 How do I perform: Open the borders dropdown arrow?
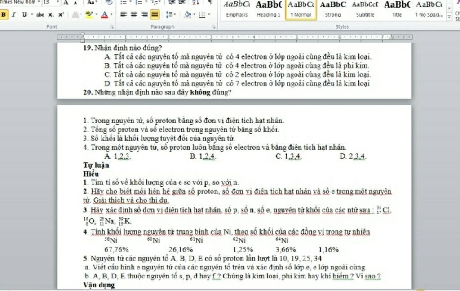coord(209,14)
